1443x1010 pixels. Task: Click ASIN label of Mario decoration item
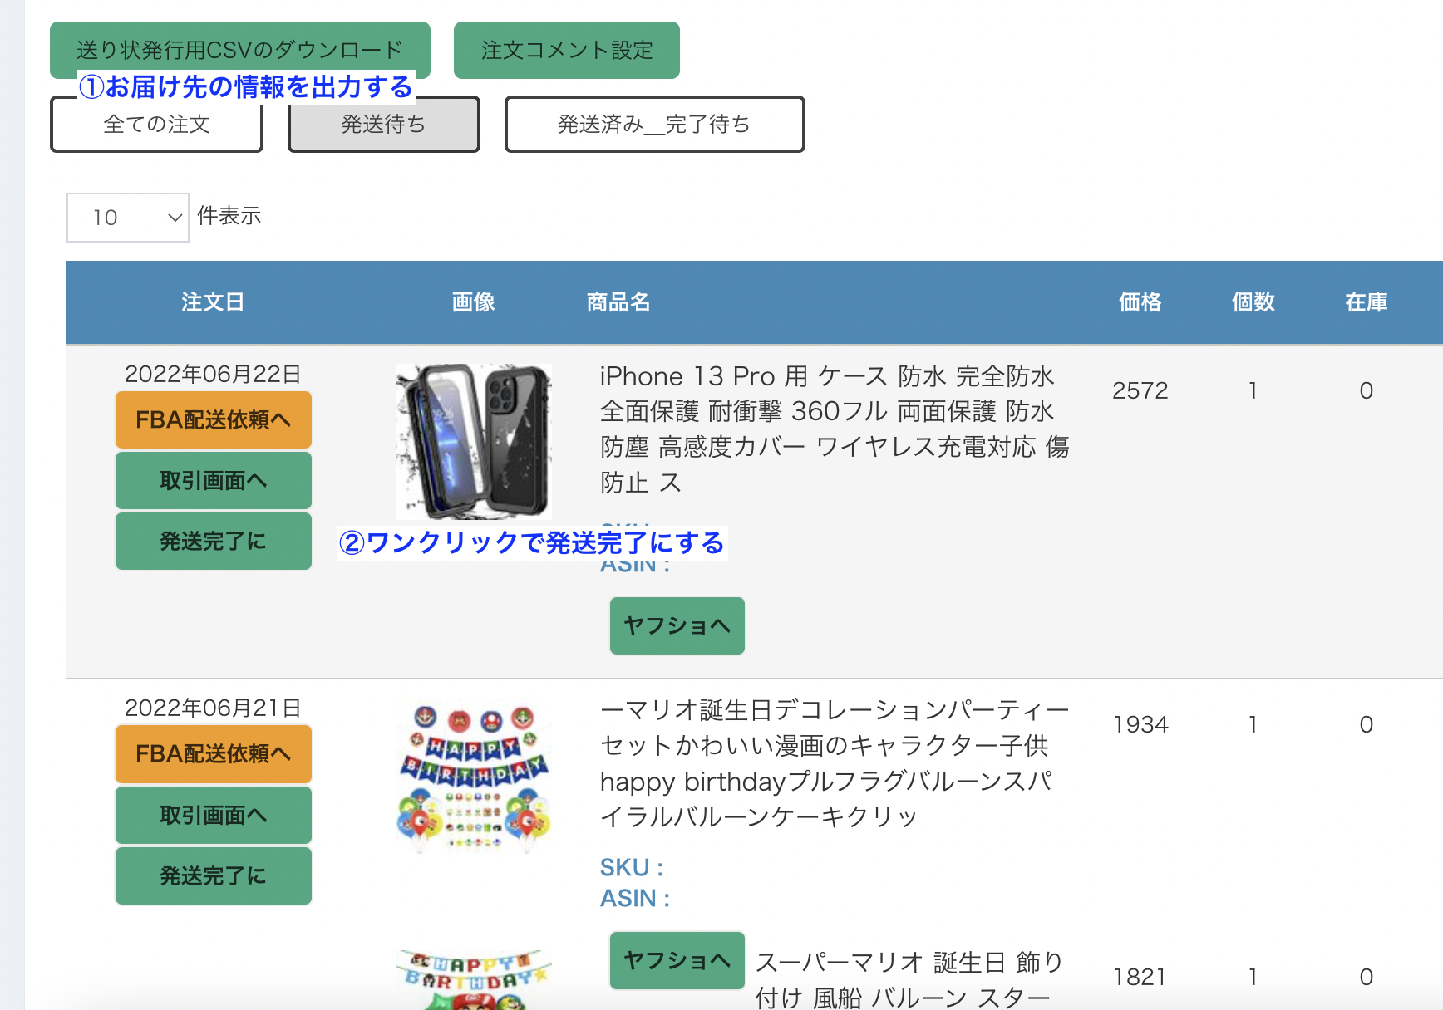pos(635,898)
